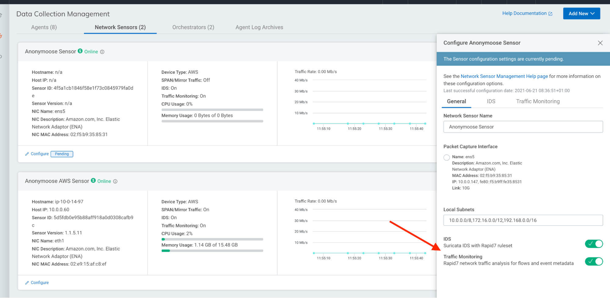Click pencil icon for Anonymoose Sensor Configure
610x298 pixels.
click(x=27, y=154)
